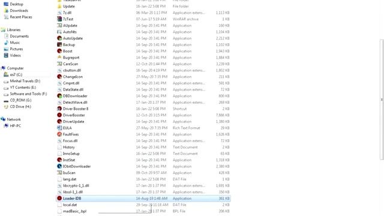
Task: Open the Software and Tools (F:) drive
Action: (28, 94)
